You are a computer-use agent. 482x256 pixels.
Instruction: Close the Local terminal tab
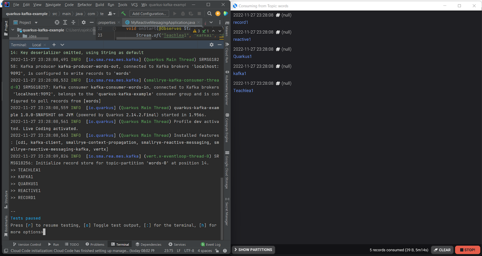(x=45, y=45)
